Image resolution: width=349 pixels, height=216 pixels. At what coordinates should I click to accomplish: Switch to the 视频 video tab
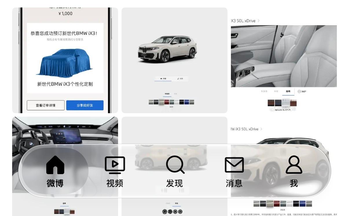coord(115,171)
